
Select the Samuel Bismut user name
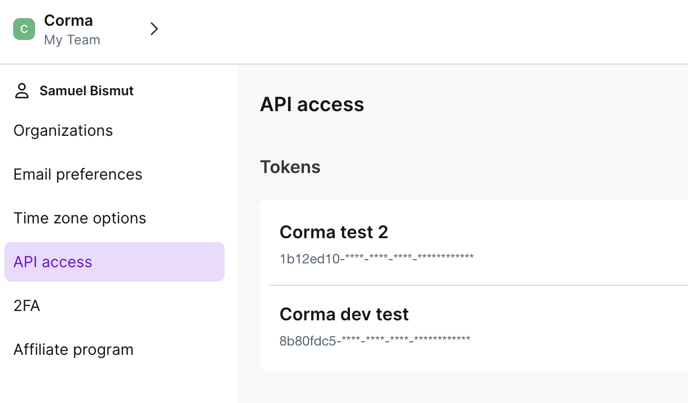click(87, 91)
